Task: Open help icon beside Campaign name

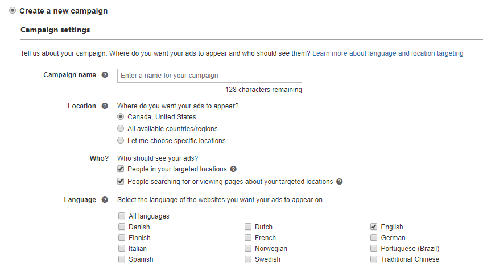Action: coord(105,75)
